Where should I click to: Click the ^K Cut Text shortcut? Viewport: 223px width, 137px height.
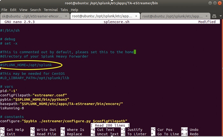[102, 130]
